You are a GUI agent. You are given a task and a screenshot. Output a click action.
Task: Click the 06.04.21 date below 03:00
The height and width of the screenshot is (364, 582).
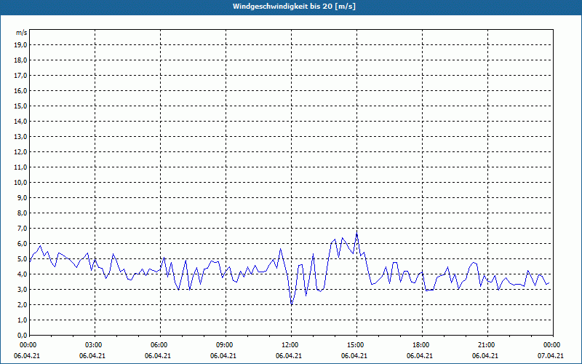tap(92, 356)
